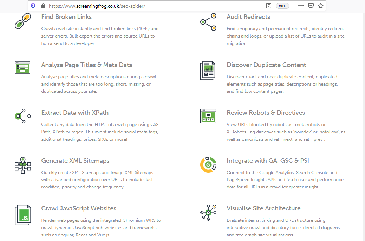Click inside the address bar
Screen dimensions: 365x241
tap(141, 6)
